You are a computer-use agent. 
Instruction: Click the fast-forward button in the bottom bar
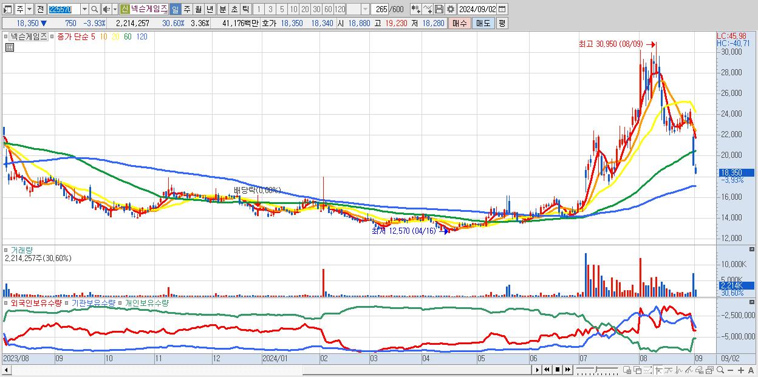[568, 370]
